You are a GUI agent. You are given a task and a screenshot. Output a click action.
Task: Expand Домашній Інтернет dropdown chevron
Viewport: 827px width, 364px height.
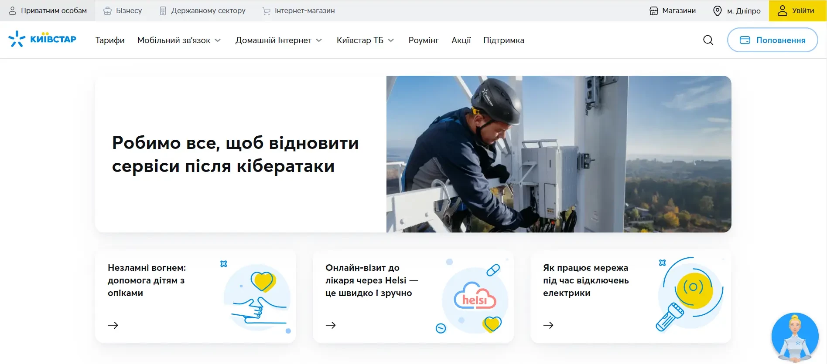(319, 40)
